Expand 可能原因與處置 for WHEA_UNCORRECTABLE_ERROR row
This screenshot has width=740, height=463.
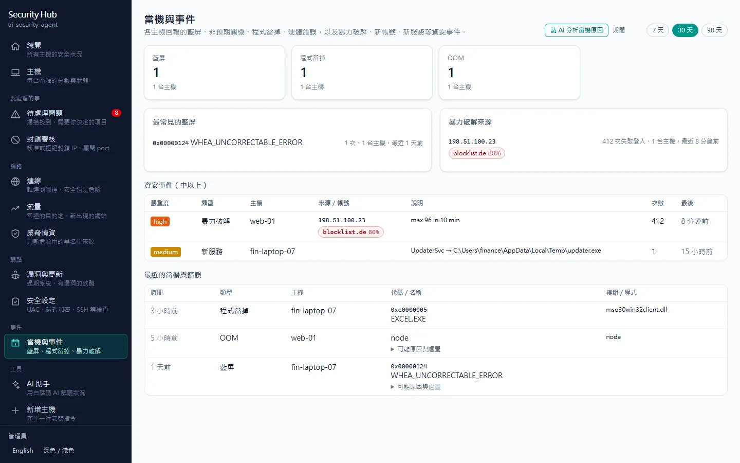(x=416, y=387)
